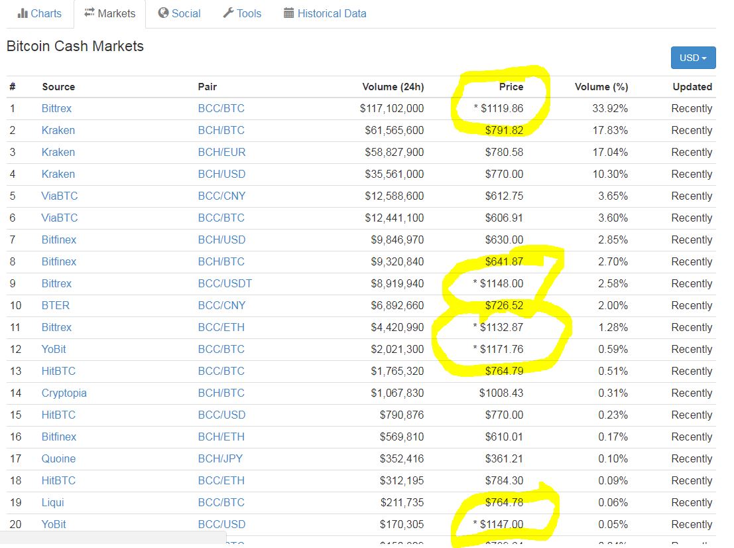Open the Cryptopia exchange link
734x548 pixels.
(64, 393)
